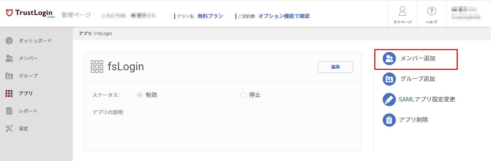Select the 有効 status radio button
The height and width of the screenshot is (161, 491).
click(x=139, y=95)
